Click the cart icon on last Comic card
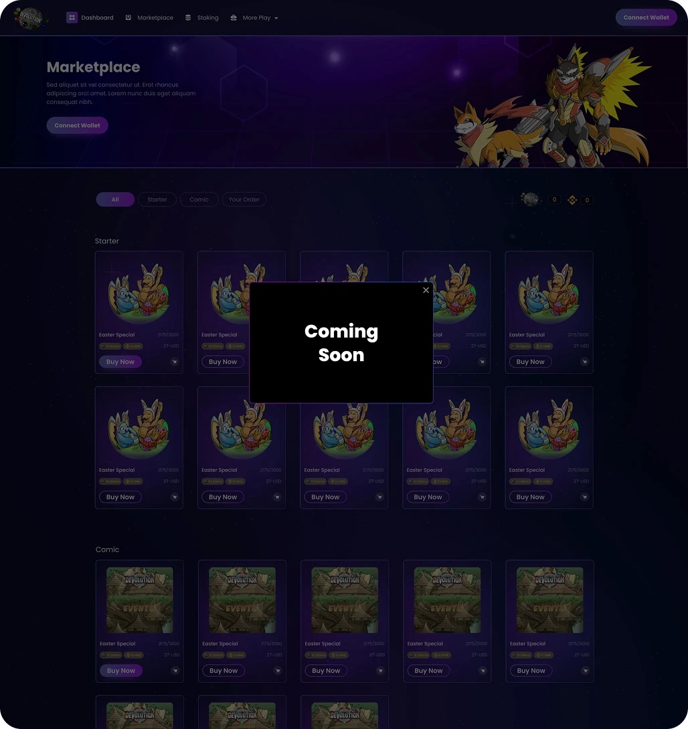Image resolution: width=688 pixels, height=729 pixels. coord(586,671)
